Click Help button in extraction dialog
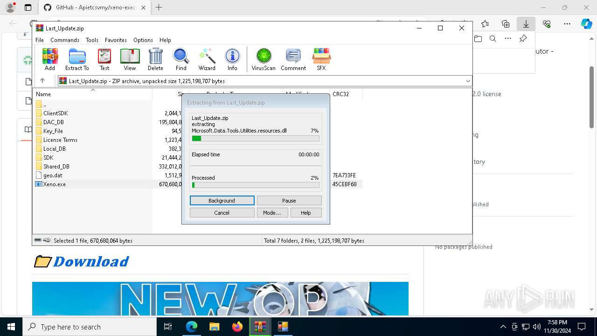 click(x=306, y=213)
